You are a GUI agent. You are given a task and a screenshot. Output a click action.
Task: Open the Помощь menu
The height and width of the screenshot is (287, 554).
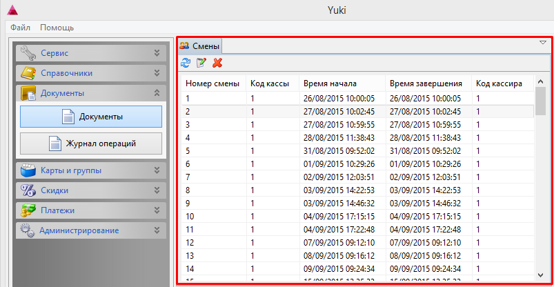tap(57, 28)
